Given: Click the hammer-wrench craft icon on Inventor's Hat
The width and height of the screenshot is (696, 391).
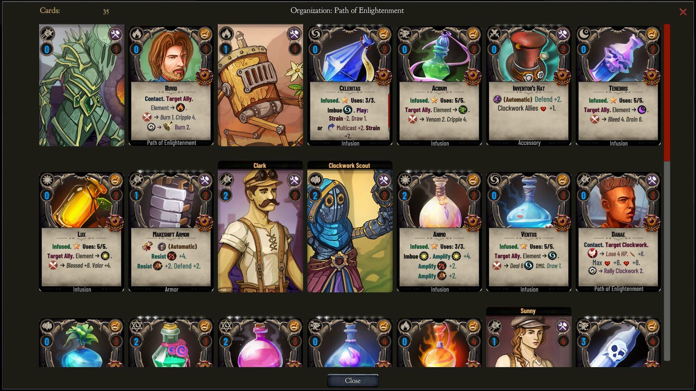Looking at the screenshot, I should coord(562,34).
